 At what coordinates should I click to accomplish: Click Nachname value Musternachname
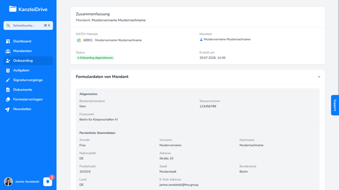point(251,146)
